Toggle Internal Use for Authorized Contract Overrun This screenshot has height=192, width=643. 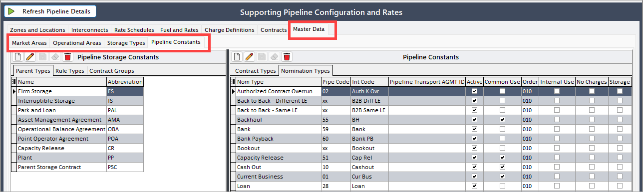[x=557, y=91]
